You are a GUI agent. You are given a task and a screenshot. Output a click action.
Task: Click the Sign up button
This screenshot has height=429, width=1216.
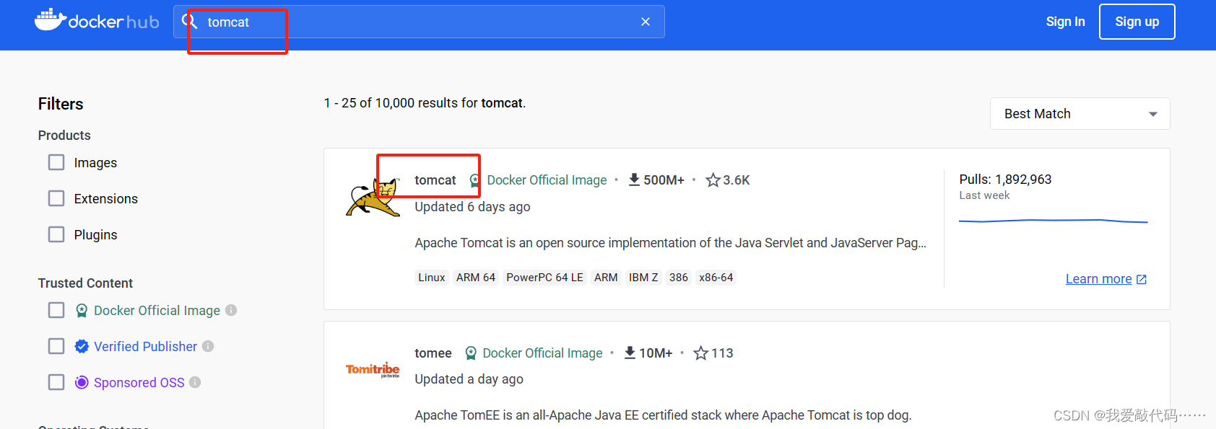pos(1137,22)
